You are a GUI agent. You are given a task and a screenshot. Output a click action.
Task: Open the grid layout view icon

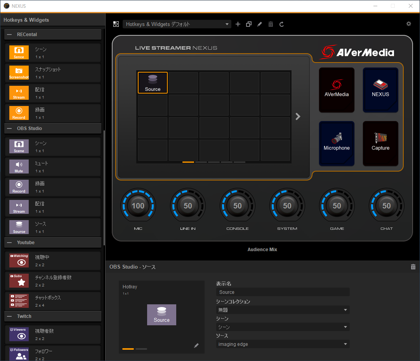116,24
